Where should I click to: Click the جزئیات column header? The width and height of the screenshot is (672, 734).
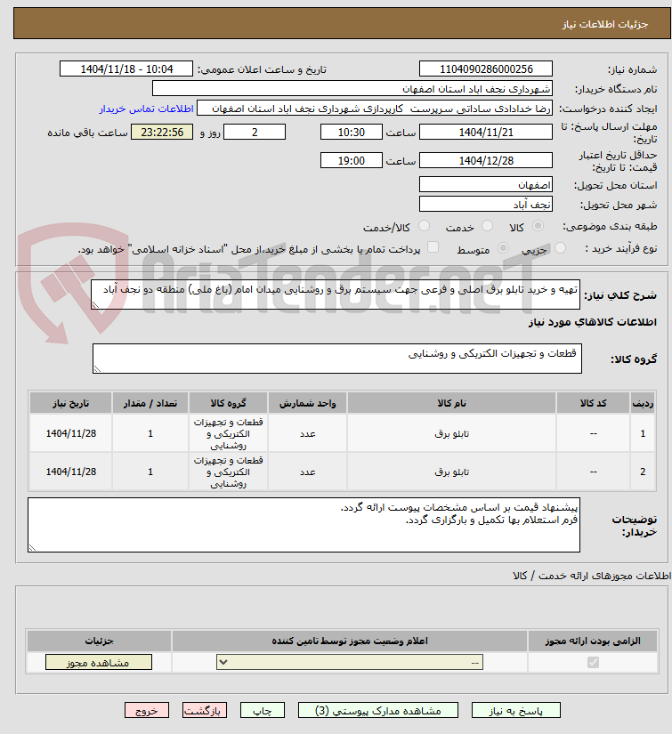99,641
